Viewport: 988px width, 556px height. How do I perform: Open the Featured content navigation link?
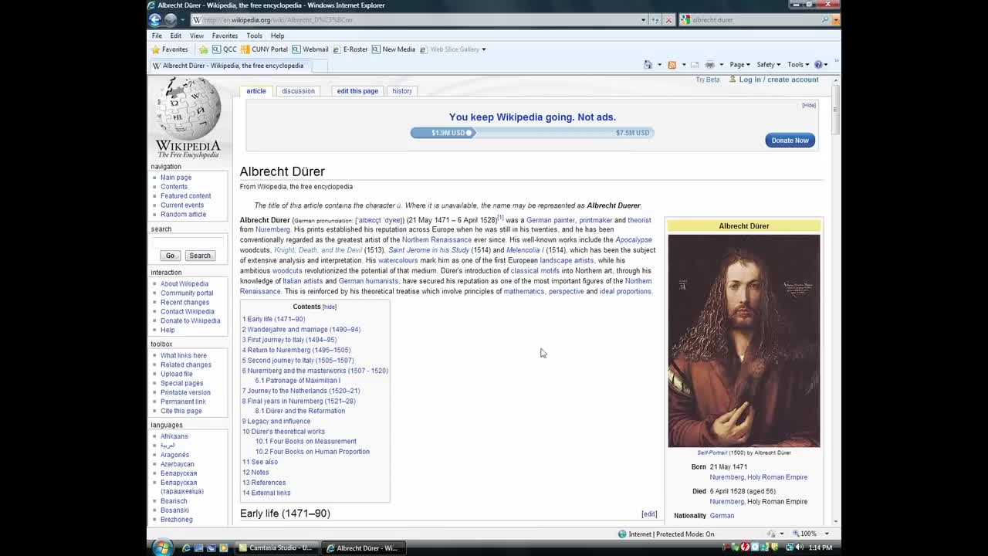(x=185, y=196)
